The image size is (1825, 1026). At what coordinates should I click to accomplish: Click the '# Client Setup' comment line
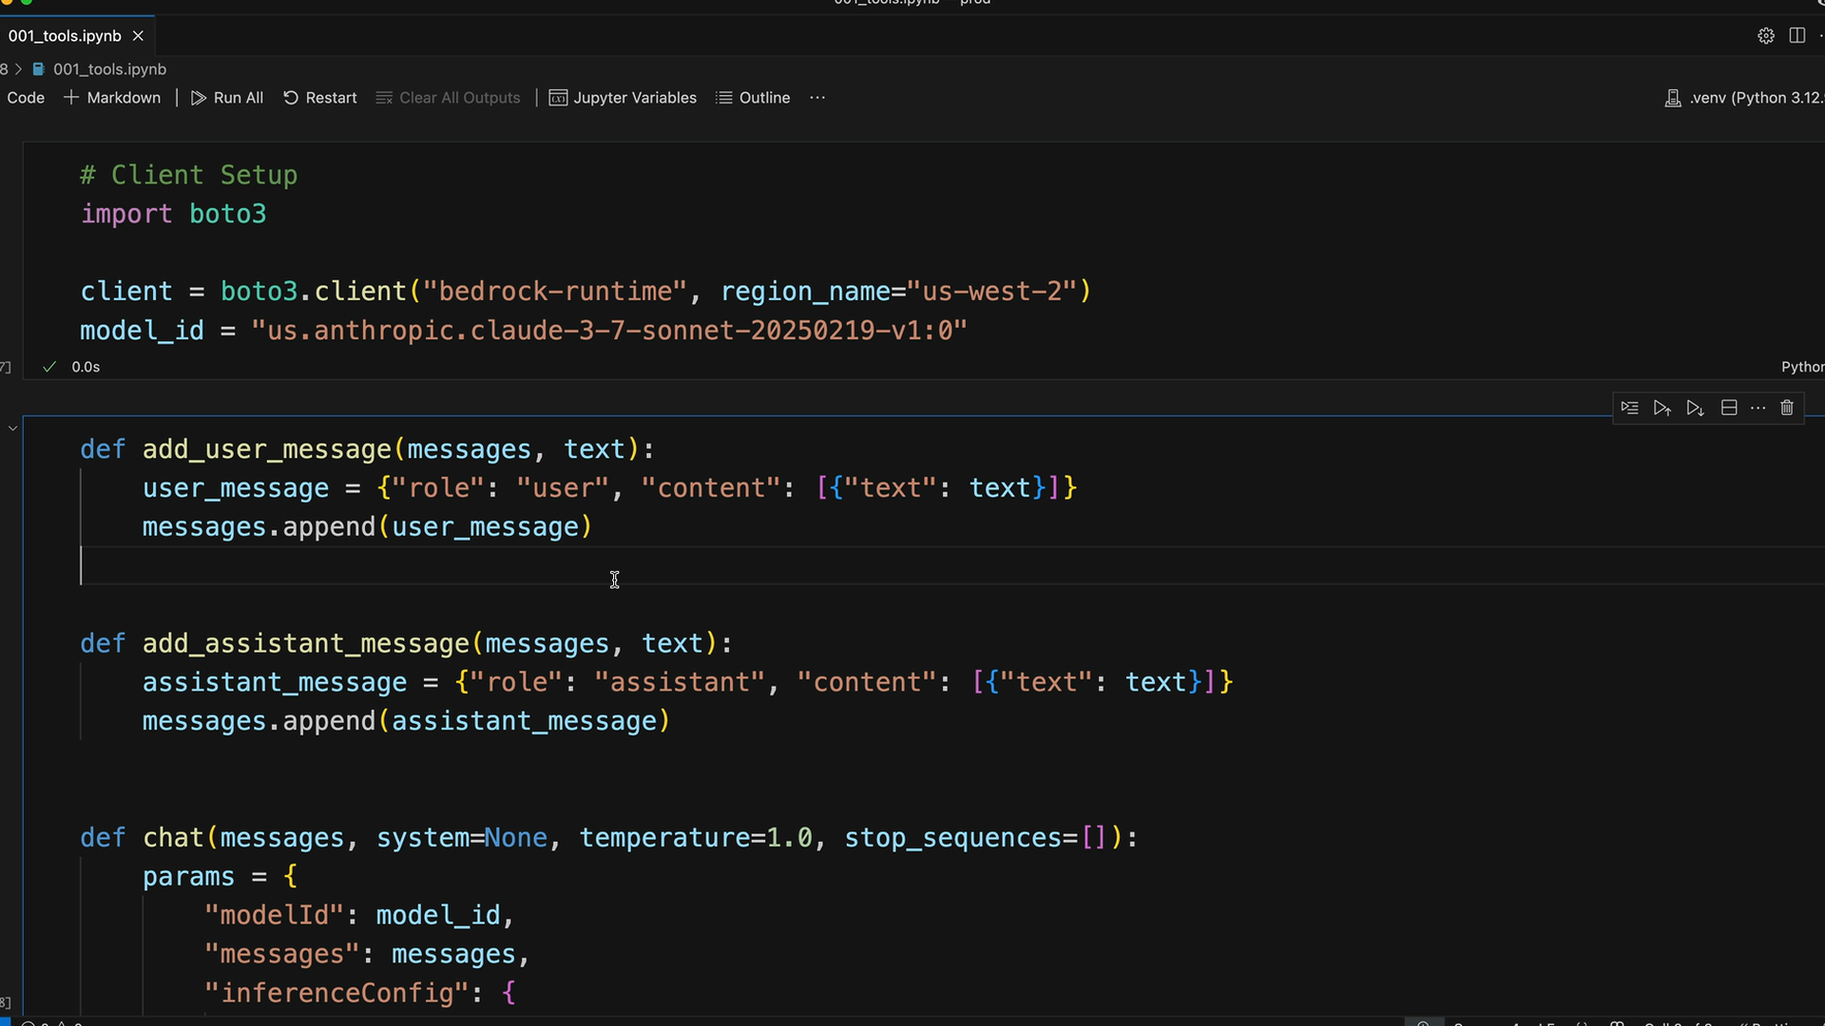(x=188, y=175)
